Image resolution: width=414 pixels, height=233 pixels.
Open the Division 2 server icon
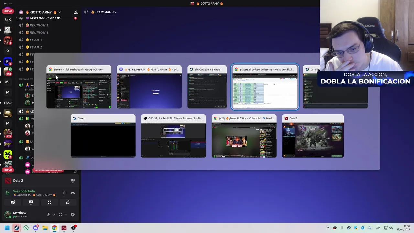point(8,30)
